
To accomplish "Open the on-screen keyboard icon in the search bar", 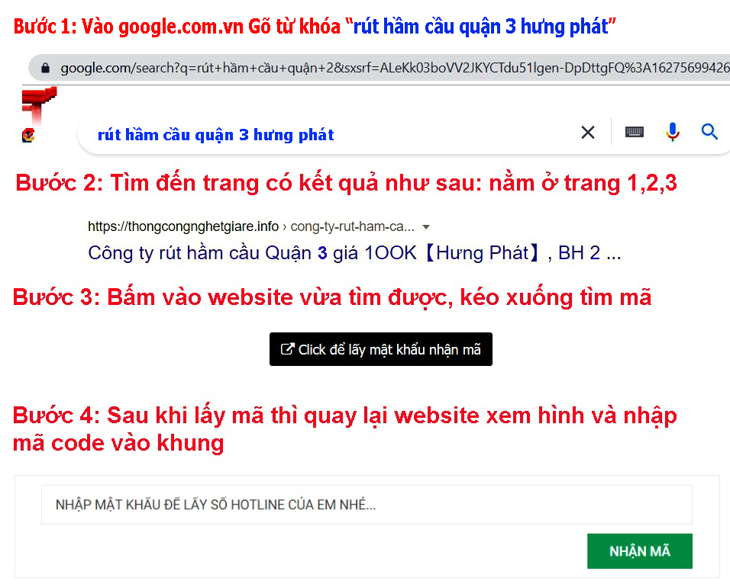I will [x=634, y=132].
